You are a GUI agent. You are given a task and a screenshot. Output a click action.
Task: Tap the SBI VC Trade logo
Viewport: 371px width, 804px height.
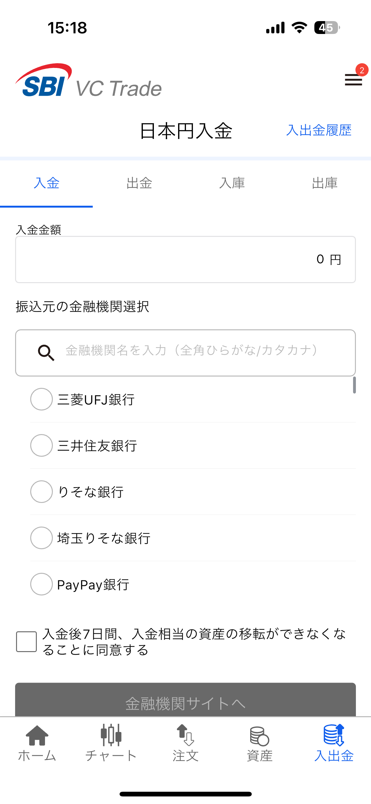[88, 81]
